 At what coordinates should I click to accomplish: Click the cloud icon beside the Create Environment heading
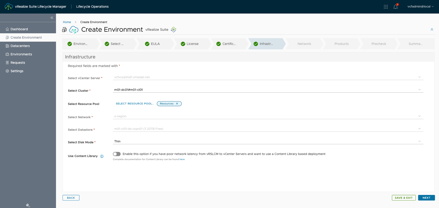(74, 30)
